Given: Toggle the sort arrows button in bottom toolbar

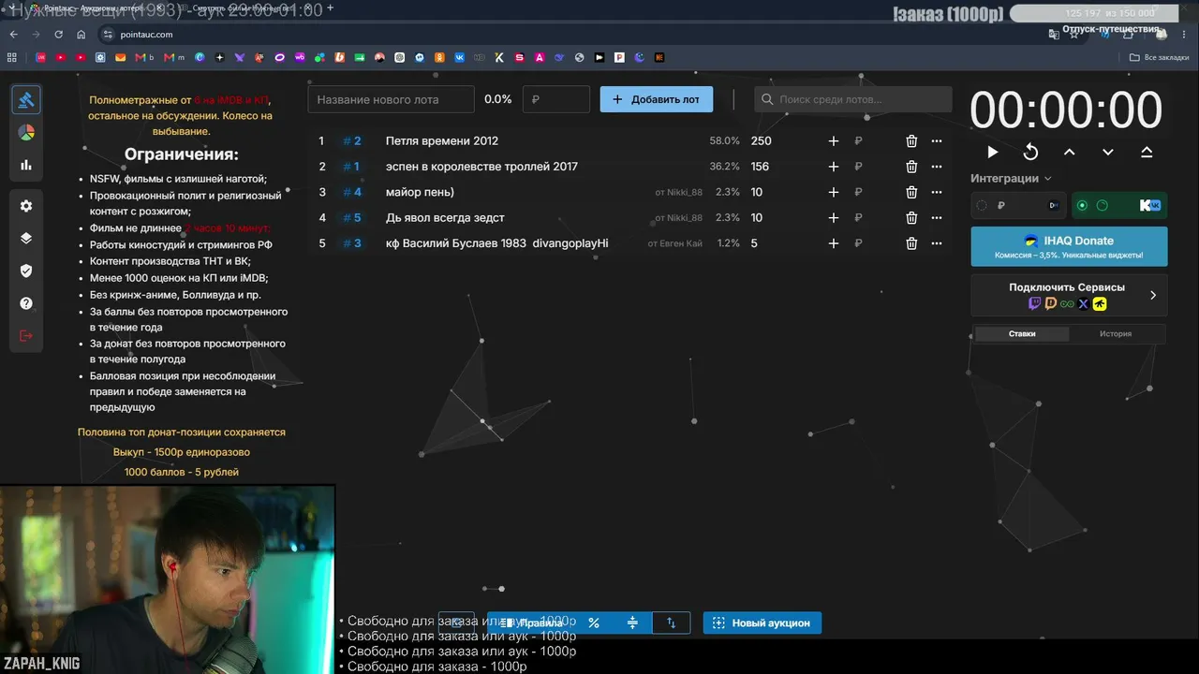Looking at the screenshot, I should point(671,623).
